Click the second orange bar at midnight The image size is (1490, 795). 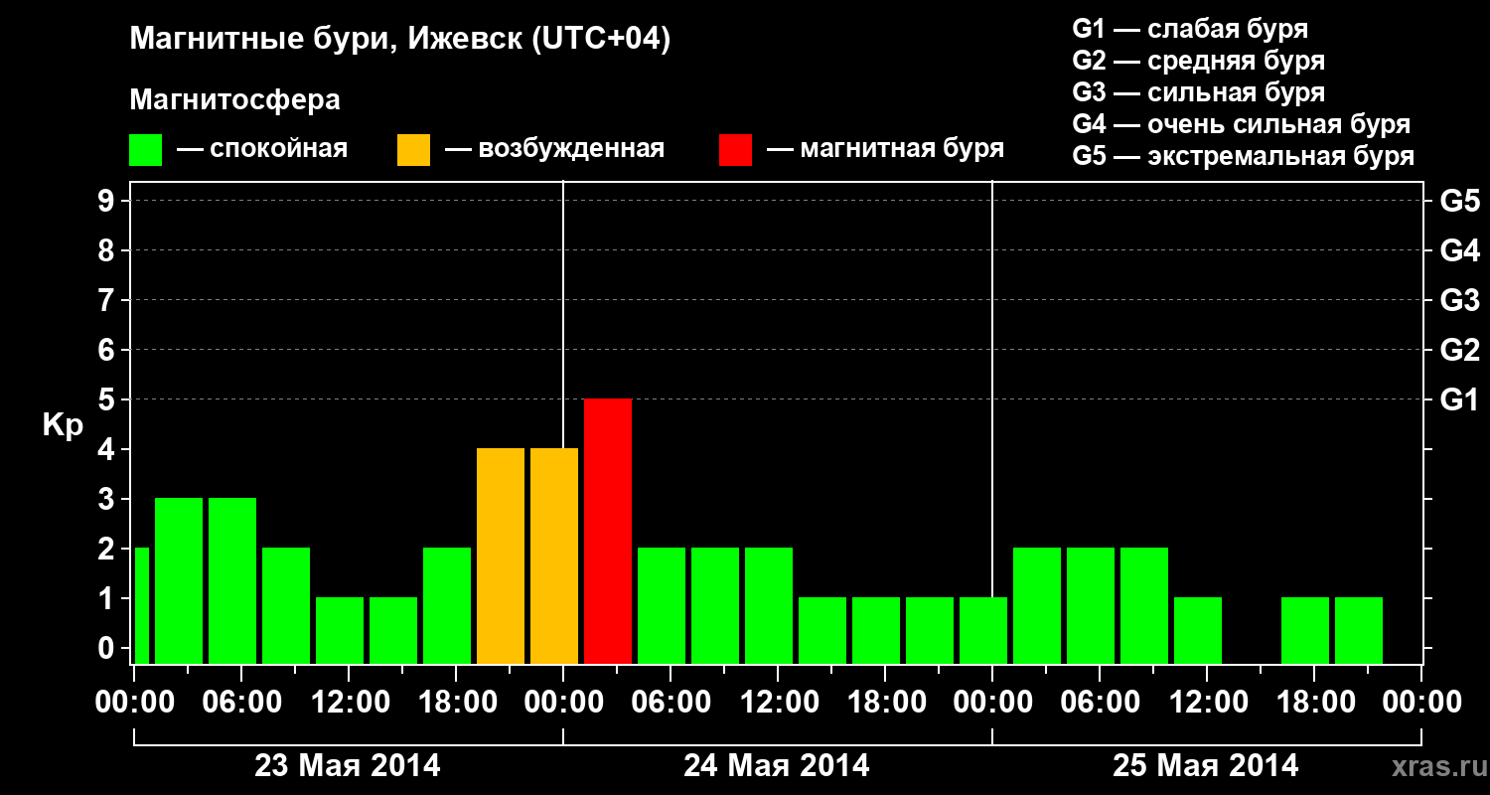point(554,556)
